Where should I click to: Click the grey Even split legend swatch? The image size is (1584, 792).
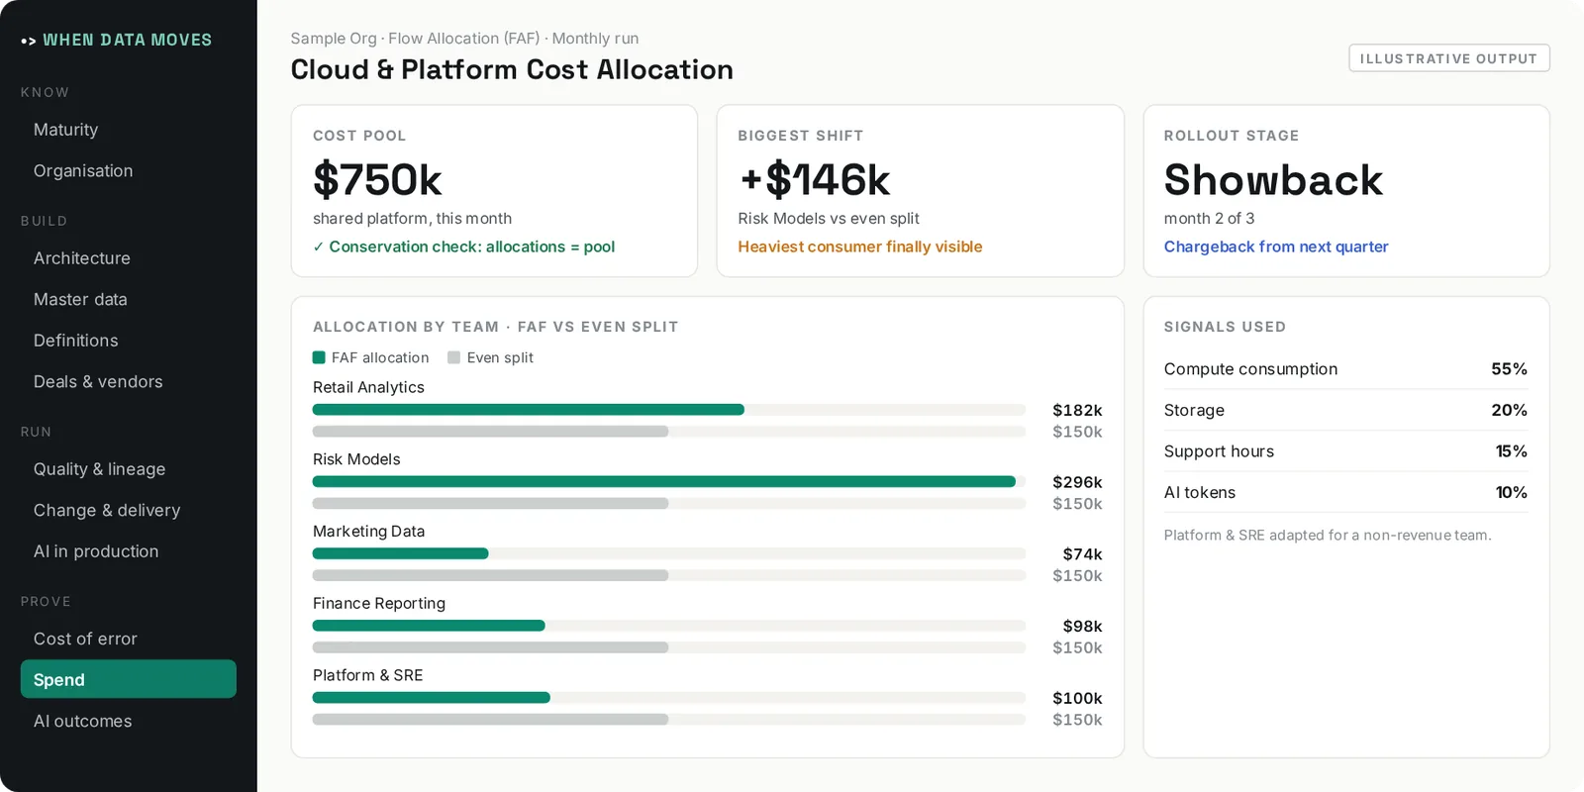point(453,357)
